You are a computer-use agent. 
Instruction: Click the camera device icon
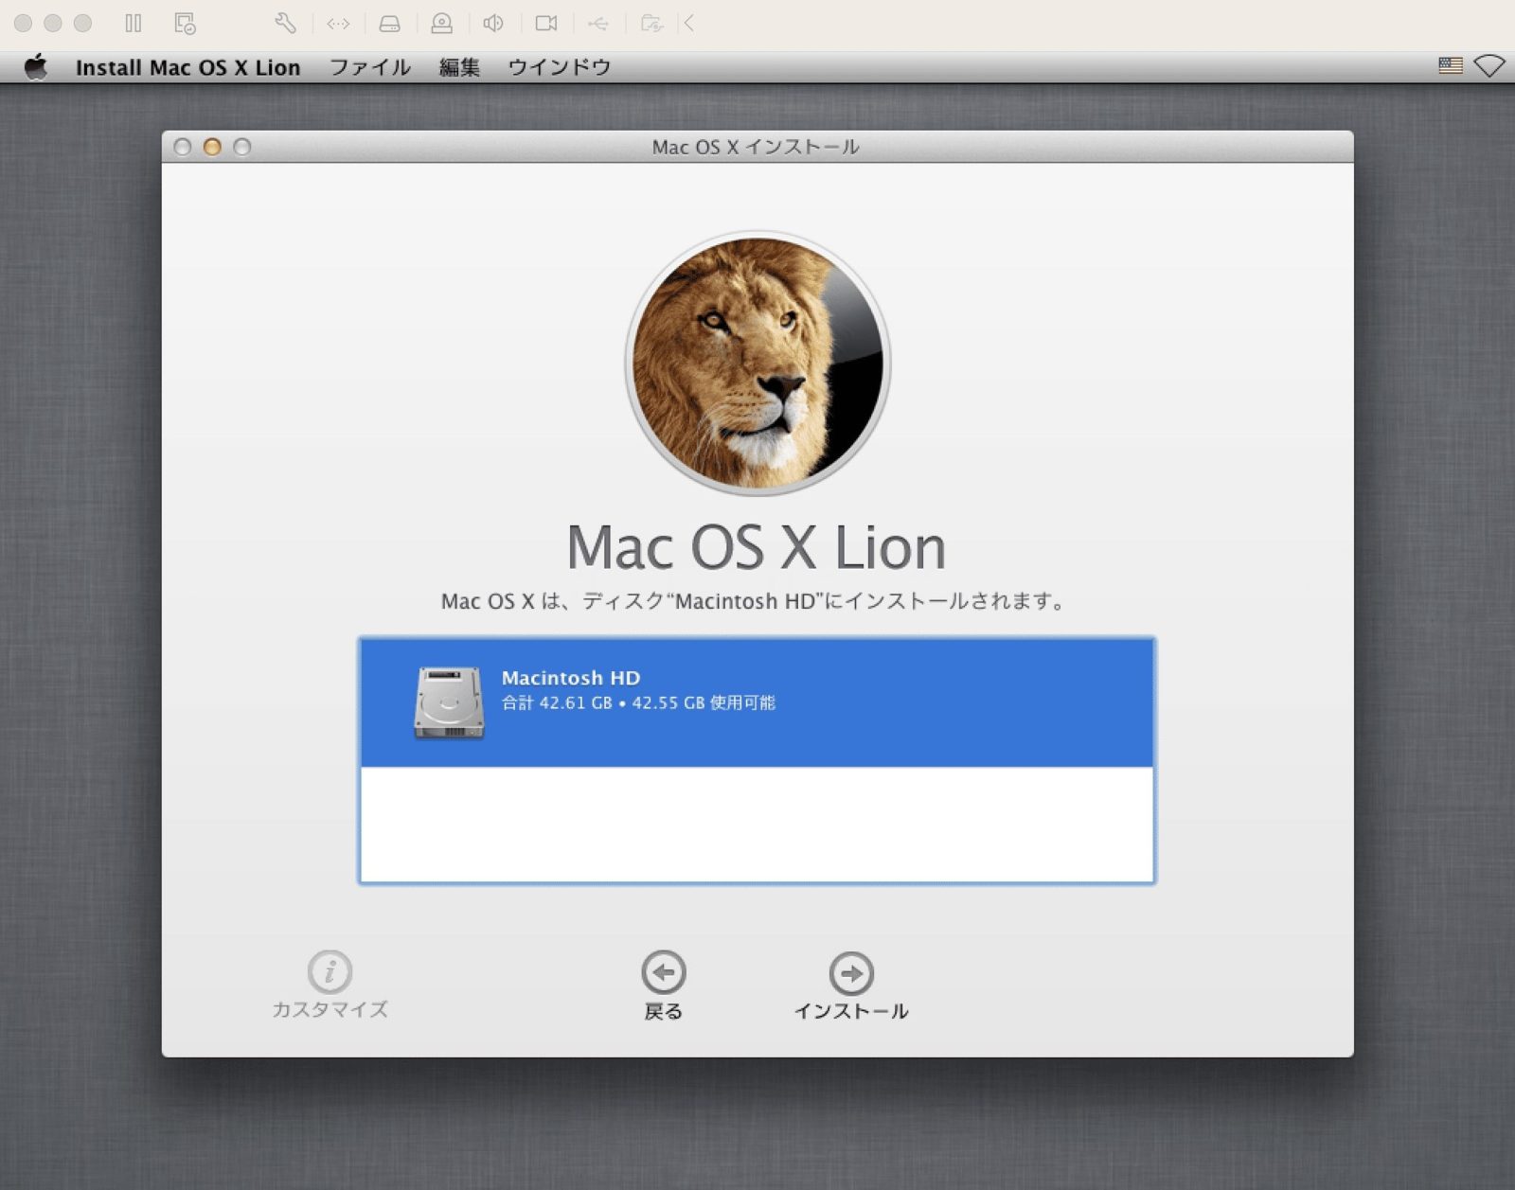546,23
